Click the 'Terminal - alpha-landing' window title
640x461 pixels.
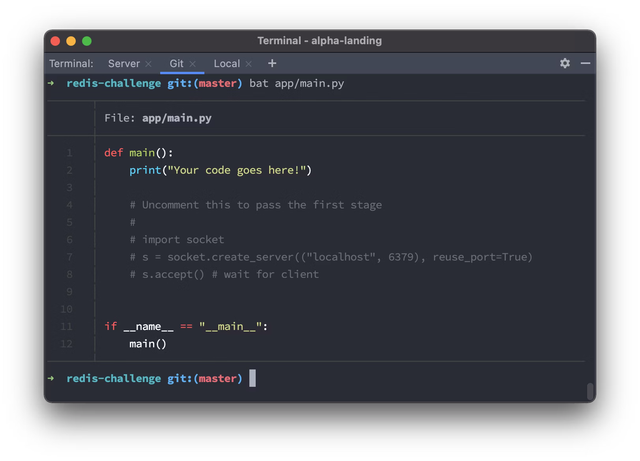click(x=320, y=41)
